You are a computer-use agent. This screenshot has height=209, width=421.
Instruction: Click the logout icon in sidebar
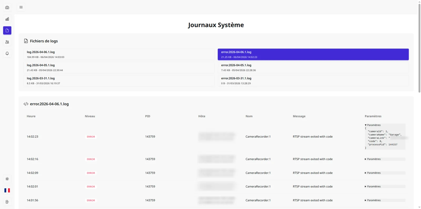7,202
